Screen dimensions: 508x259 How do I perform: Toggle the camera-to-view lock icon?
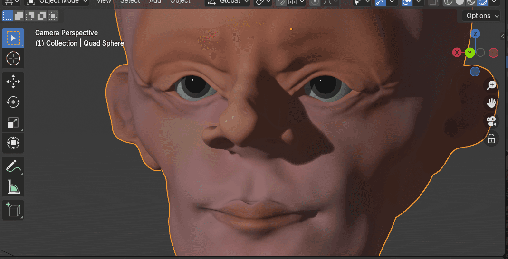(491, 139)
